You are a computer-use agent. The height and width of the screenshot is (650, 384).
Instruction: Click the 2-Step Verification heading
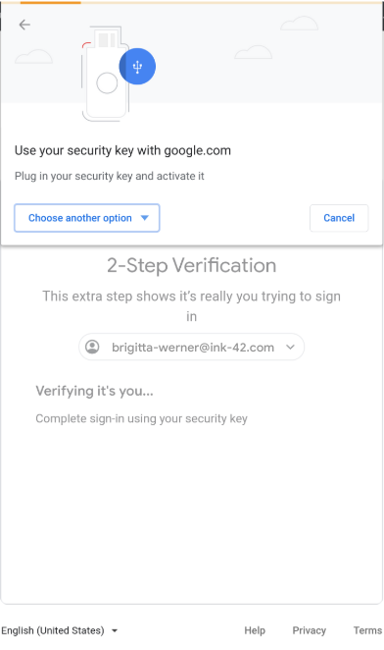[192, 265]
